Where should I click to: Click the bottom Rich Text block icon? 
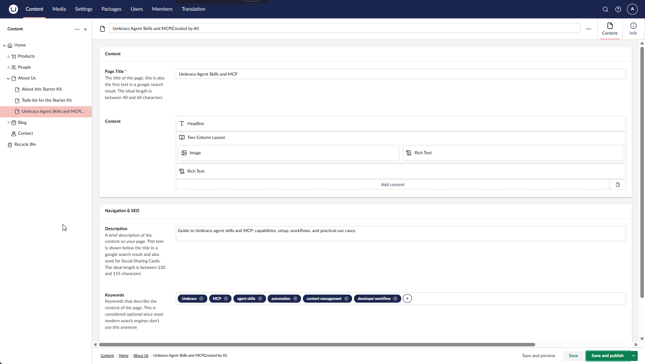(x=182, y=171)
